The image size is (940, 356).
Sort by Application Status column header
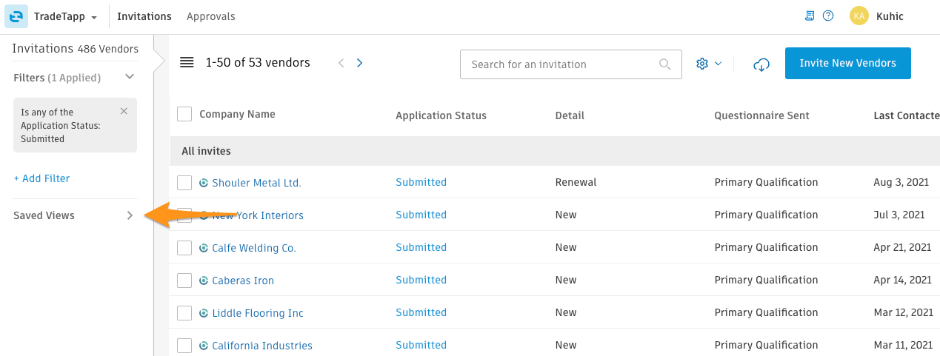click(x=441, y=115)
